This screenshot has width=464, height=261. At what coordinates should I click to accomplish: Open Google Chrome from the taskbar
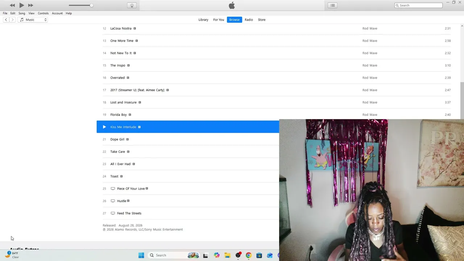[249, 255]
